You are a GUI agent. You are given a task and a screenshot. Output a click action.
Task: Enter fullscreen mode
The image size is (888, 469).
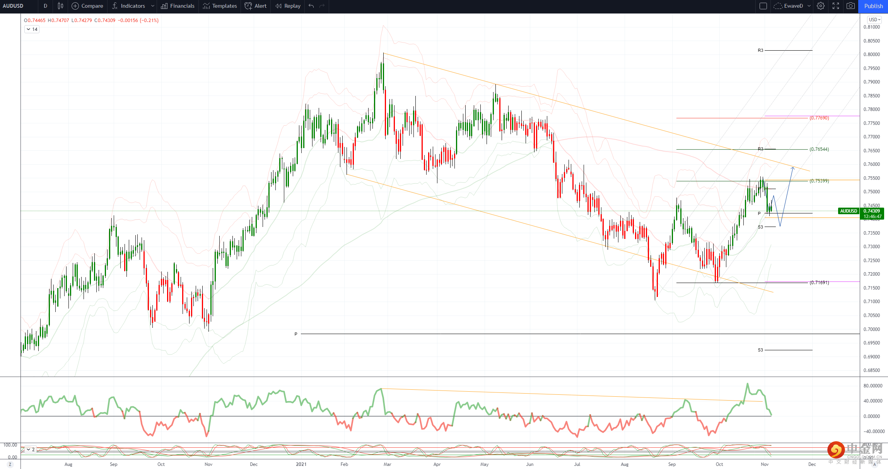coord(835,6)
